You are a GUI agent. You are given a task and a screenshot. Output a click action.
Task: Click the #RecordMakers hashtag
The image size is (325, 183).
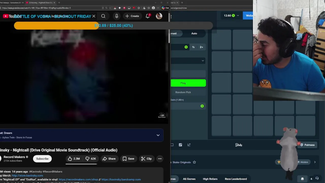(x=52, y=172)
